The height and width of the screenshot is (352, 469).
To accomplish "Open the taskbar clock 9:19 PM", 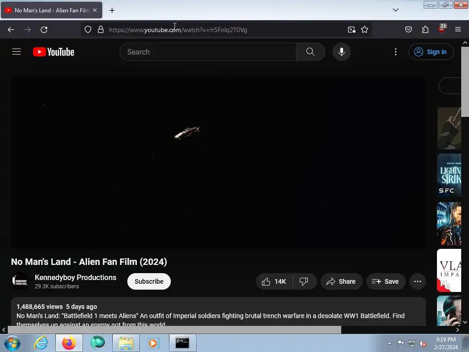I will [446, 343].
